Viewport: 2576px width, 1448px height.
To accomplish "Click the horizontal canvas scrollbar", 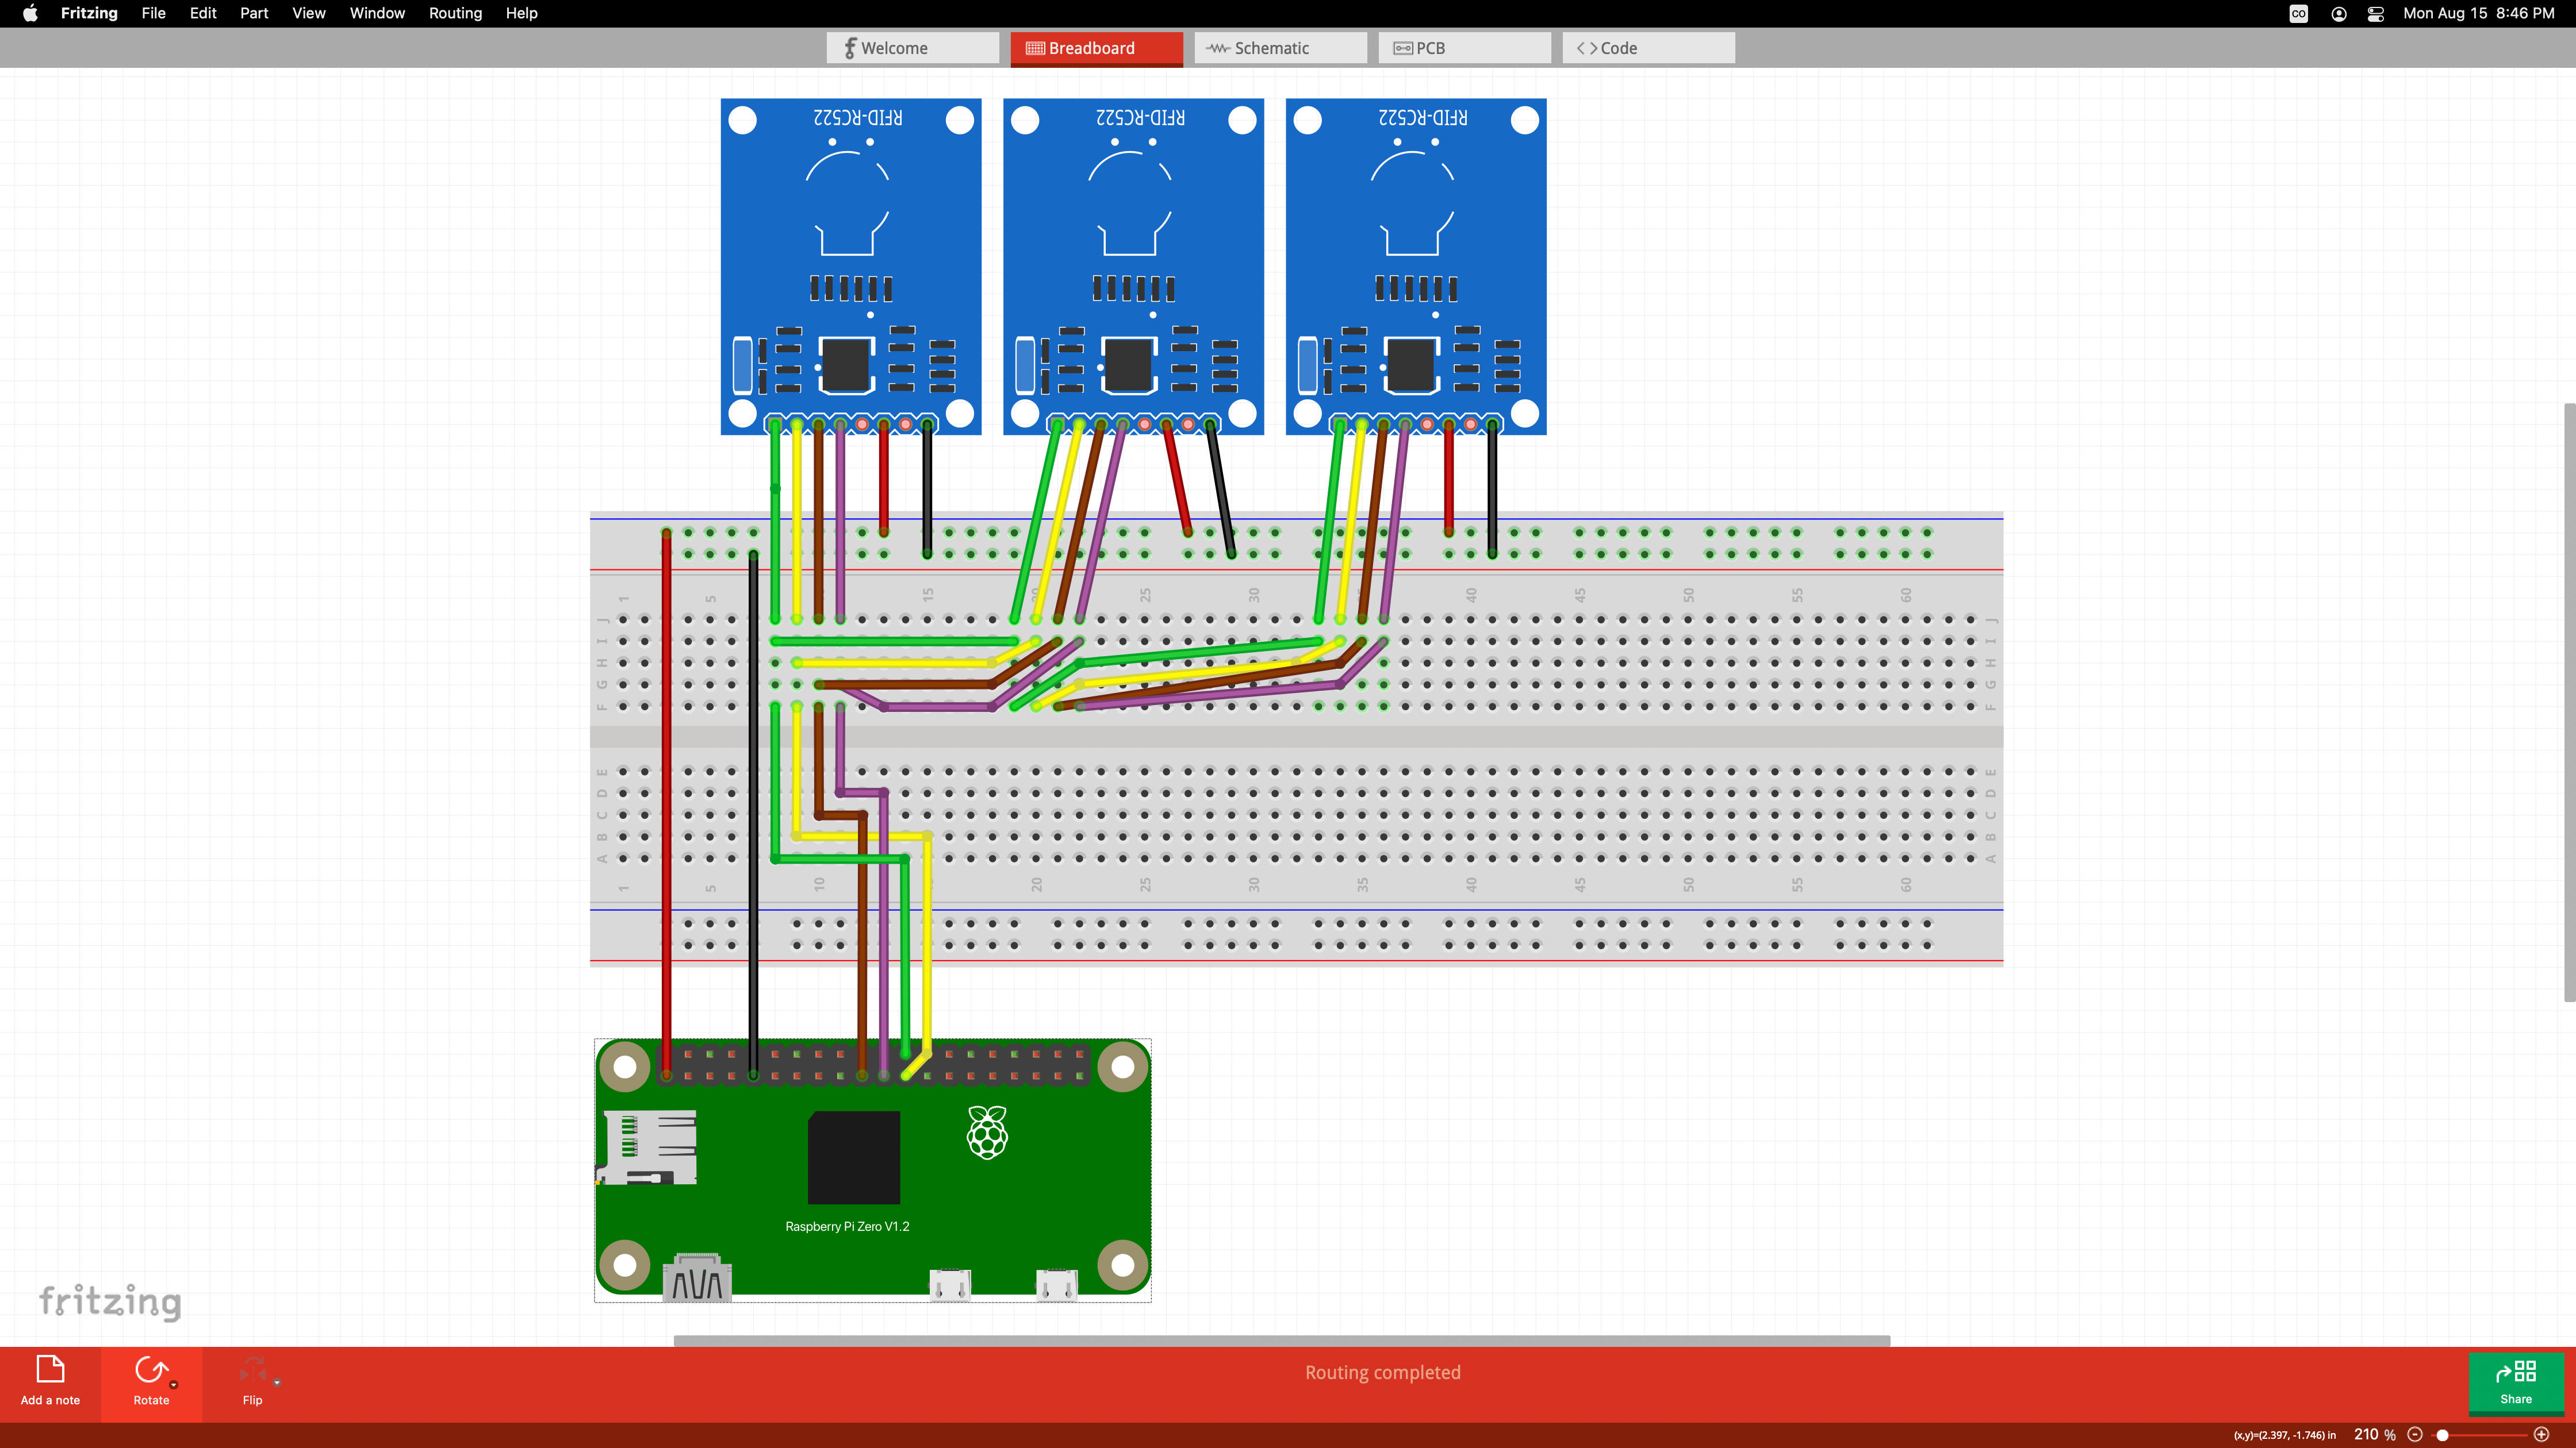I will pos(1282,1340).
